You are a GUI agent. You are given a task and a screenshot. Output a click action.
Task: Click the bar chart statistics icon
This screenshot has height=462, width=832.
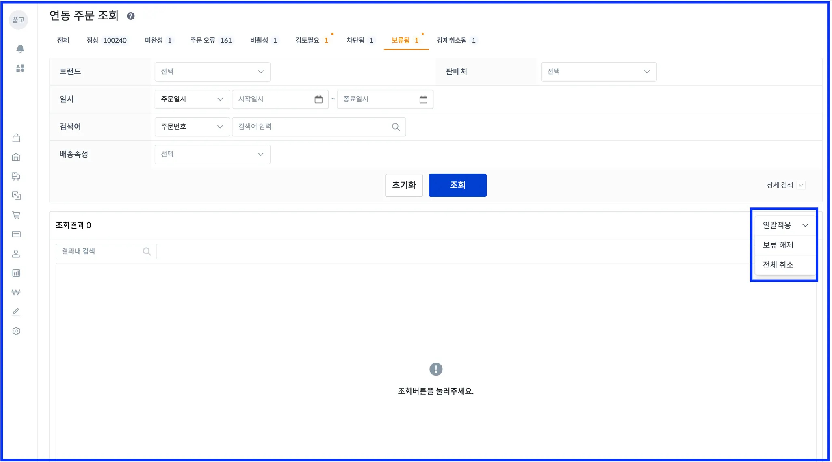tap(16, 273)
